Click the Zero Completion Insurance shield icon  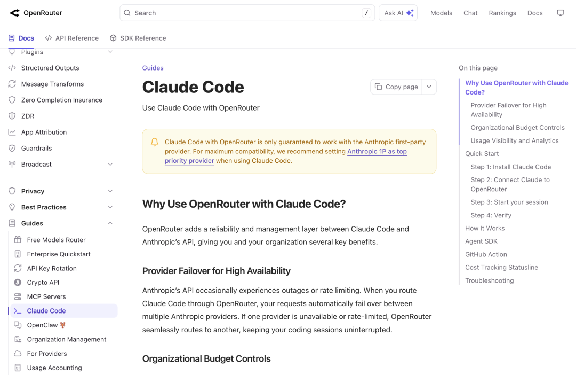[12, 100]
